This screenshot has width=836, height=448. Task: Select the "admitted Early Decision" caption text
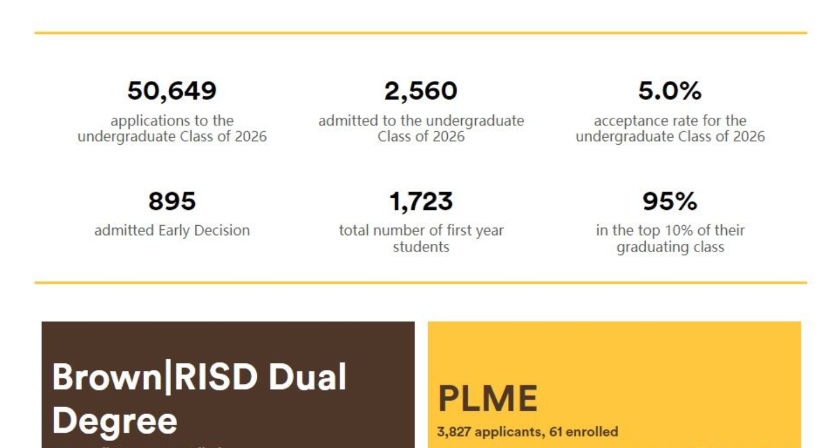[x=172, y=230]
